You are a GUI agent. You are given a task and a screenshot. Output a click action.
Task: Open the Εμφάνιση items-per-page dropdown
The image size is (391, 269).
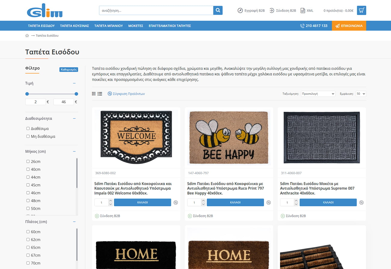point(361,94)
